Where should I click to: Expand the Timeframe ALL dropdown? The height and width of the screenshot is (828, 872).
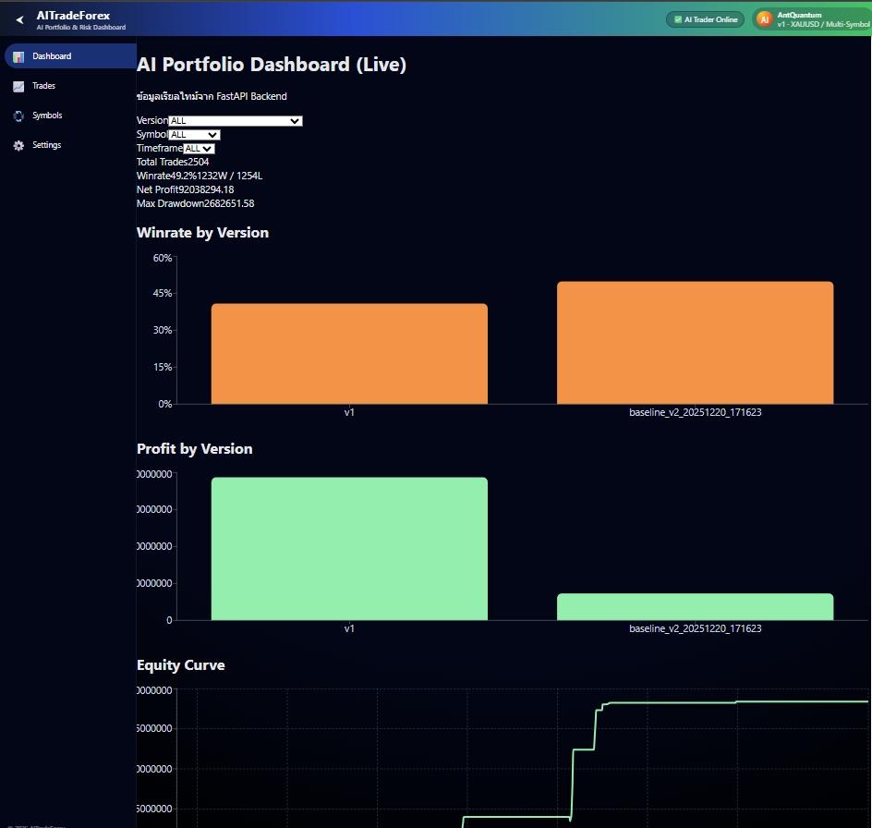pos(198,148)
